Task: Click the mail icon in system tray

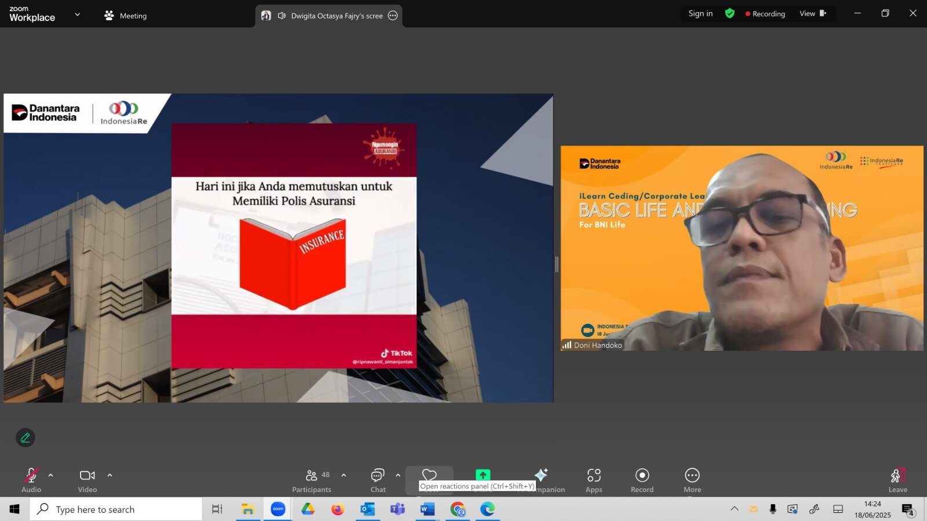Action: (753, 509)
